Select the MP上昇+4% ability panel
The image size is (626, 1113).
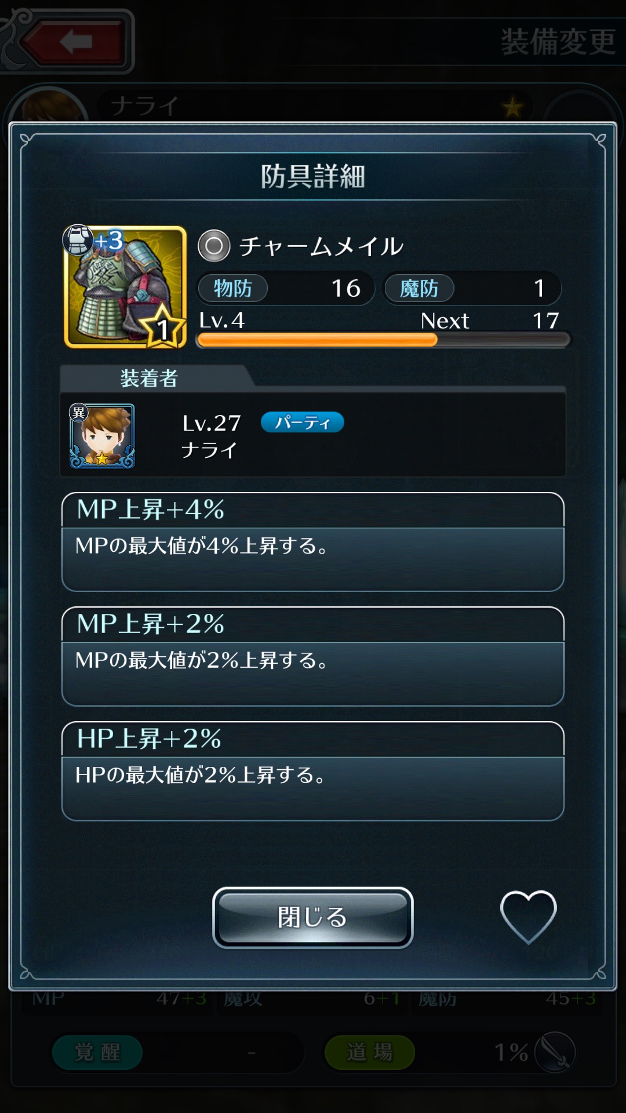pyautogui.click(x=313, y=542)
